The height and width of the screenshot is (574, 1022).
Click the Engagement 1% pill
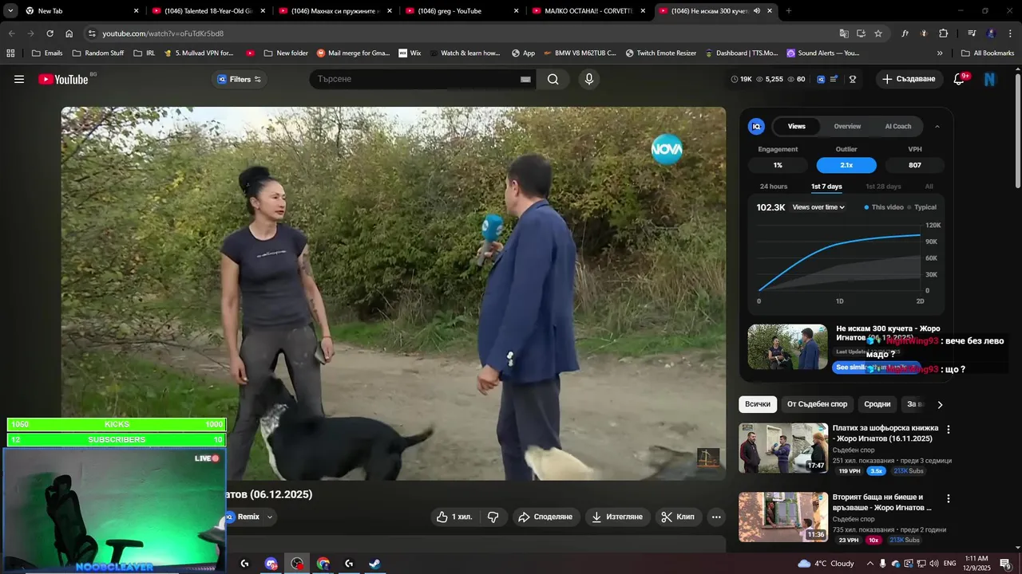[x=778, y=165]
